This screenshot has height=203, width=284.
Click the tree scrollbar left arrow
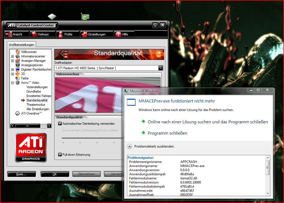click(x=12, y=126)
